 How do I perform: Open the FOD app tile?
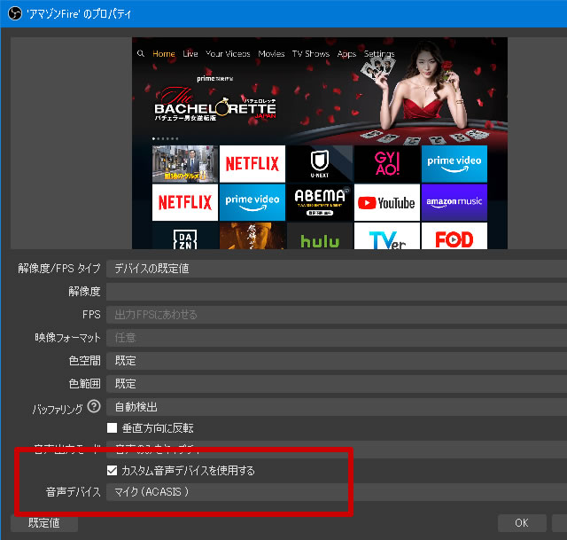454,239
